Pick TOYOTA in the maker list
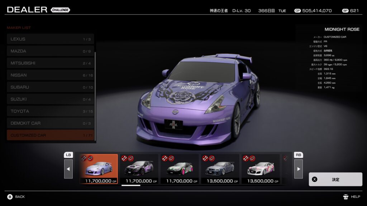The height and width of the screenshot is (206, 367). click(x=50, y=111)
